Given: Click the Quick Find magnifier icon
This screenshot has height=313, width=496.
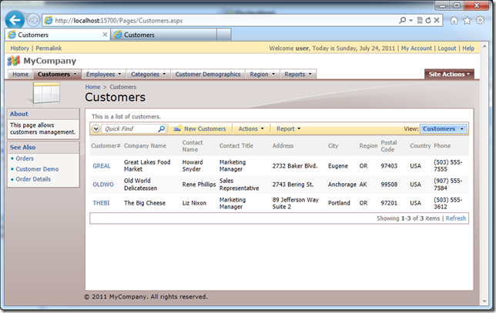Looking at the screenshot, I should pyautogui.click(x=161, y=129).
